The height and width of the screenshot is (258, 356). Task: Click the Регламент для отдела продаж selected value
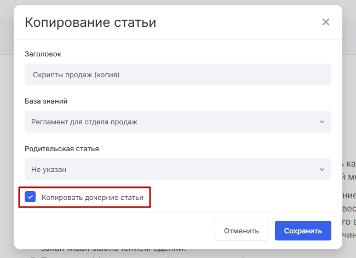(x=85, y=122)
